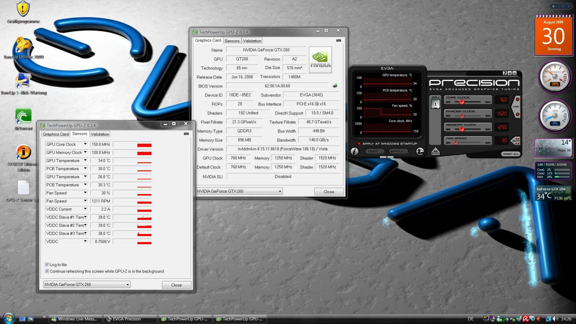This screenshot has height=324, width=576.
Task: Click the calendar gadget showing August 30
Action: click(x=553, y=35)
